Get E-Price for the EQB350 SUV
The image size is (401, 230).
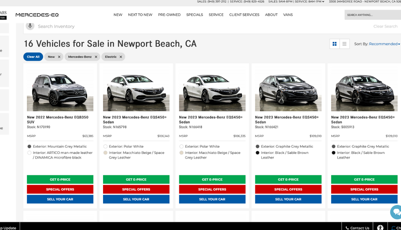[x=60, y=179]
